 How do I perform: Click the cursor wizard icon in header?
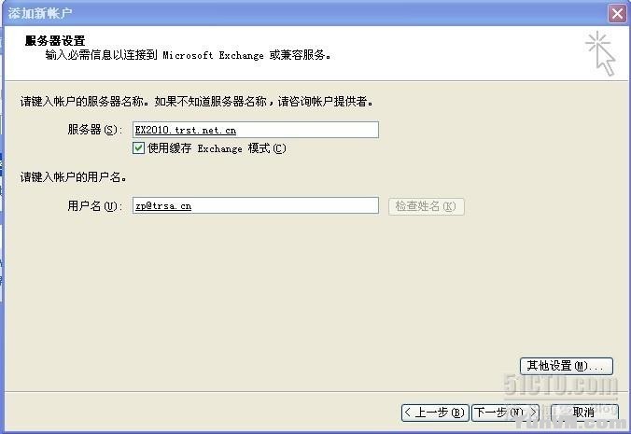pyautogui.click(x=601, y=53)
